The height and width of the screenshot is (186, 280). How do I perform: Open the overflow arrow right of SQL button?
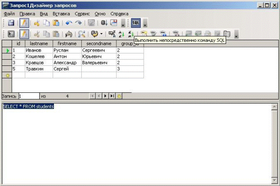[x=145, y=23]
